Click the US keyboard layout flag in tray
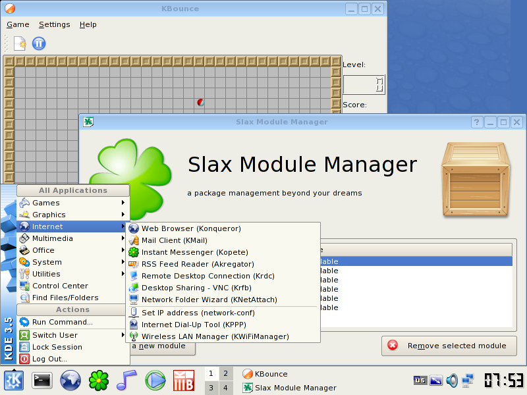 click(420, 381)
